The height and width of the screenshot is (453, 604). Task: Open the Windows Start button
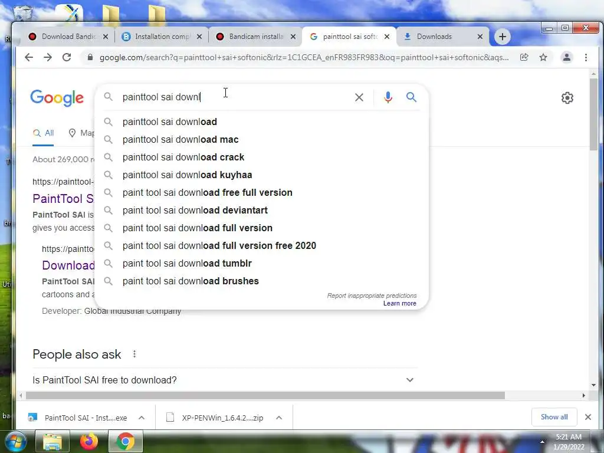pyautogui.click(x=15, y=441)
